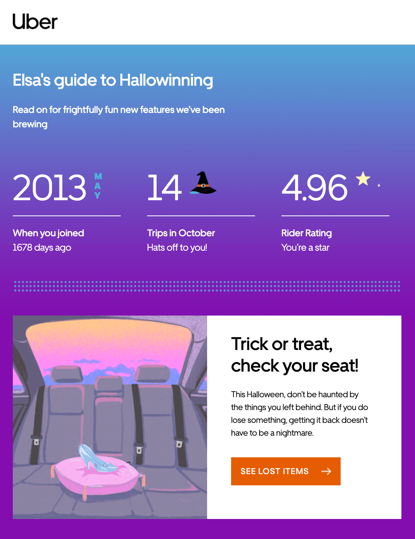This screenshot has width=415, height=539.
Task: Click the yellow star icon
Action: point(363,179)
